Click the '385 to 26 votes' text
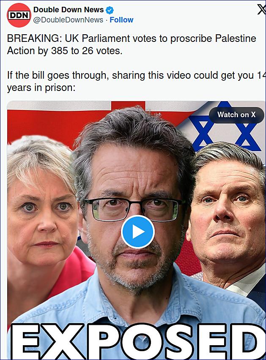Screen dimensions: 266x360 [87, 51]
